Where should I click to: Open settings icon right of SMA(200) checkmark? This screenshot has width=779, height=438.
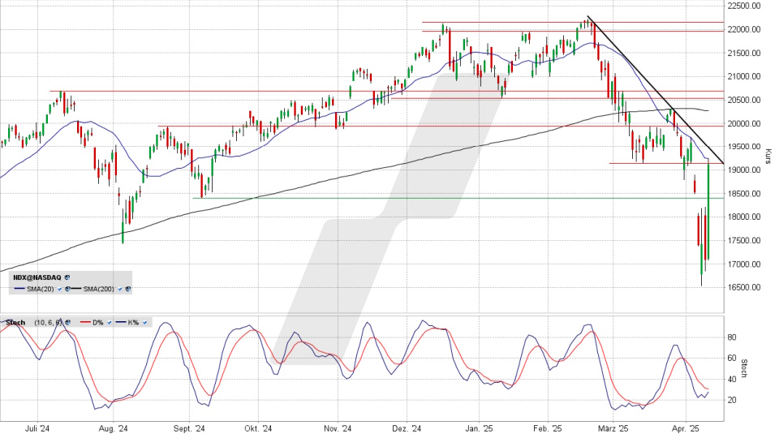point(128,289)
